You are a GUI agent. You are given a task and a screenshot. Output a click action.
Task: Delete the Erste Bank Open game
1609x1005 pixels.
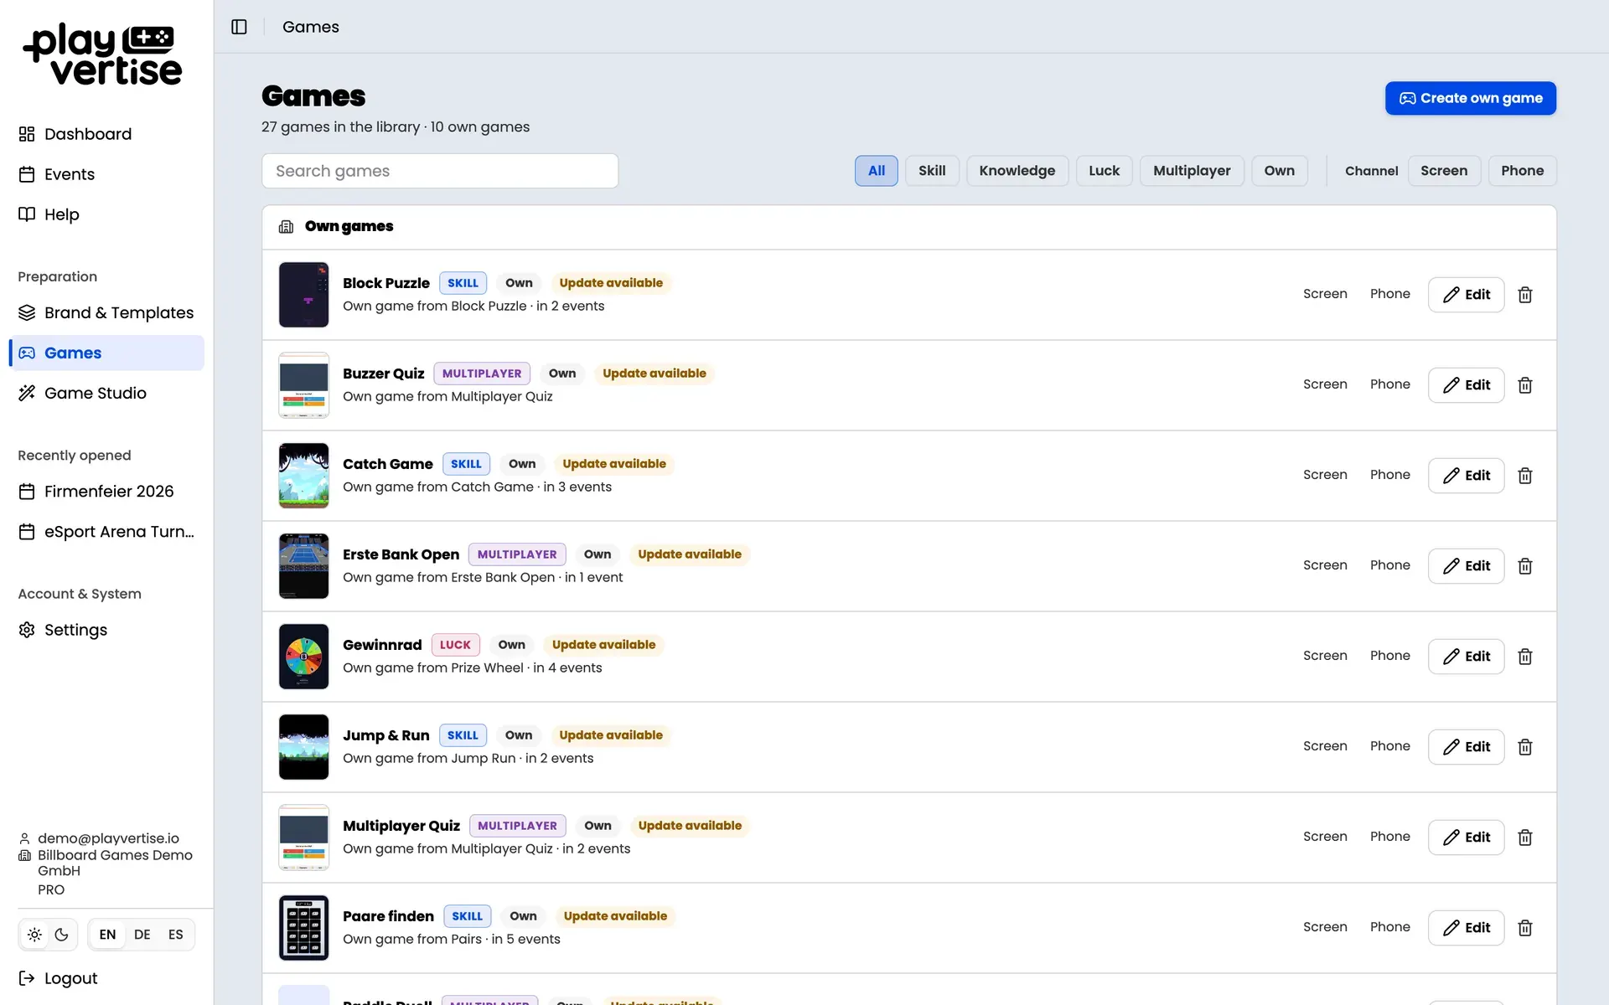(x=1525, y=566)
